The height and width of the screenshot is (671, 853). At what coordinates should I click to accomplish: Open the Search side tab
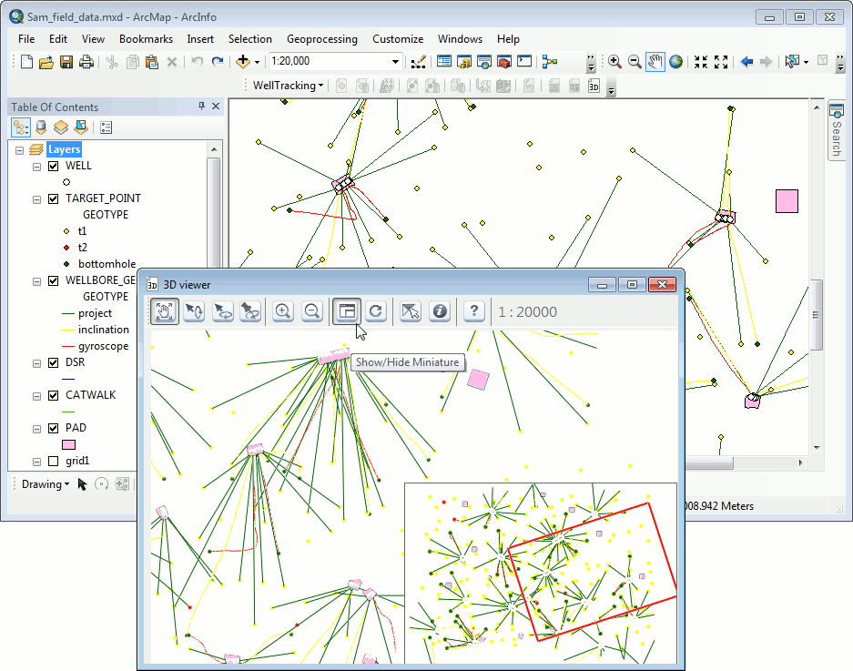[836, 130]
